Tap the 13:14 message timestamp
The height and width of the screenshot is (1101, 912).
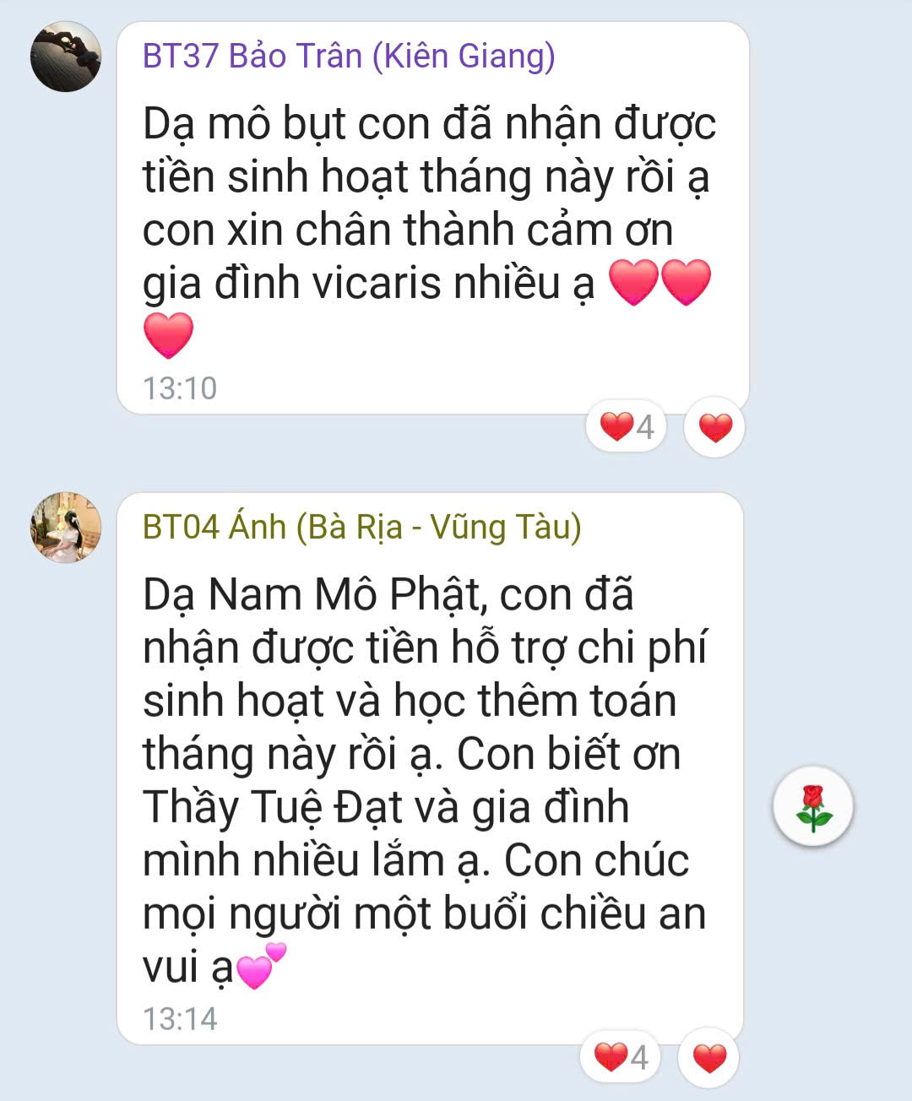pos(180,1019)
